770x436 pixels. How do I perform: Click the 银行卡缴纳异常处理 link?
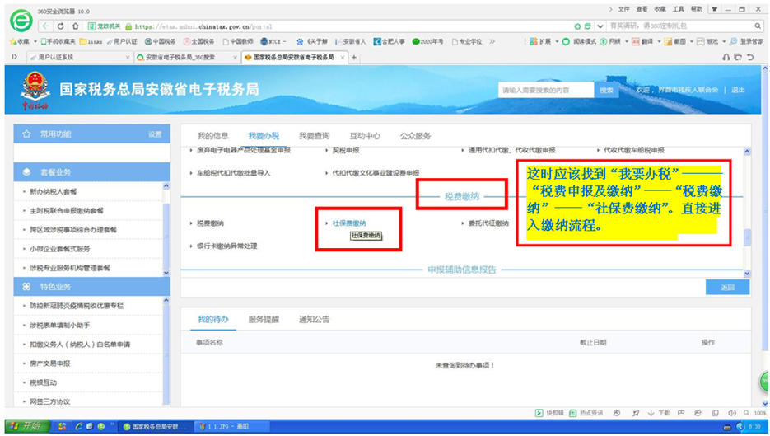pos(226,246)
